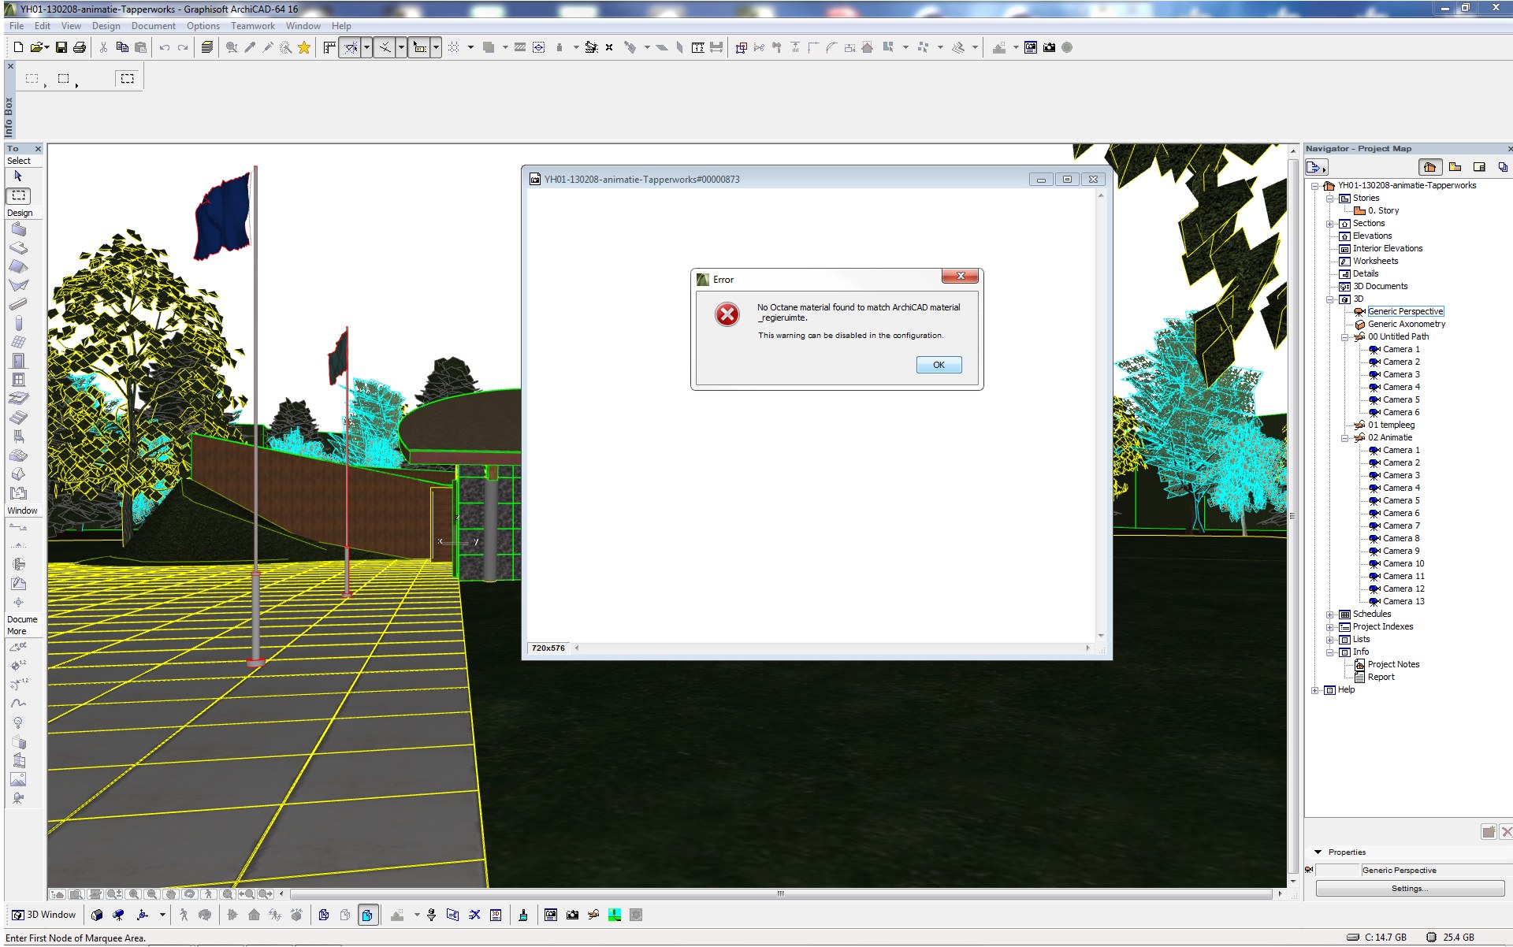Image resolution: width=1513 pixels, height=947 pixels.
Task: Select the Arrow tool in toolbox
Action: click(x=18, y=176)
